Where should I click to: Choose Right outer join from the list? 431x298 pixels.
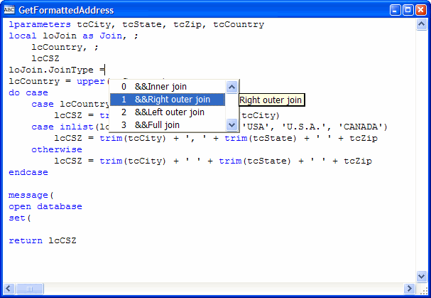[x=172, y=100]
